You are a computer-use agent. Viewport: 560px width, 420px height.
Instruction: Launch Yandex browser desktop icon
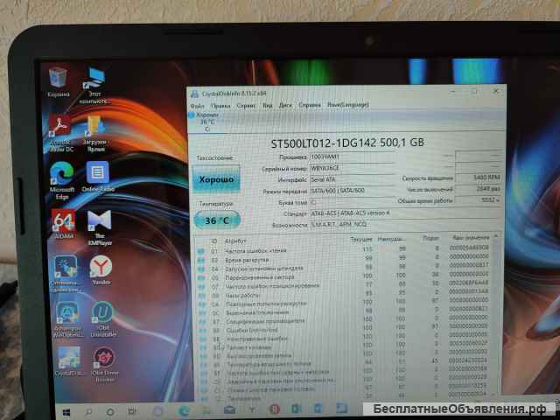click(x=101, y=269)
